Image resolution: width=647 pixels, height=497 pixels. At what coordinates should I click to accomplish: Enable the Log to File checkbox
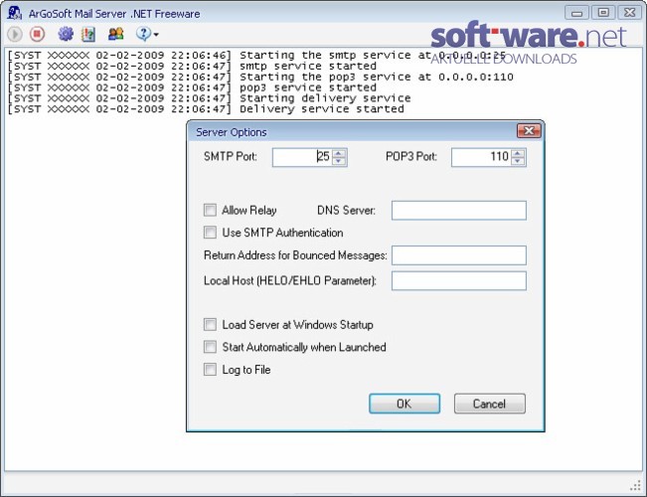210,369
